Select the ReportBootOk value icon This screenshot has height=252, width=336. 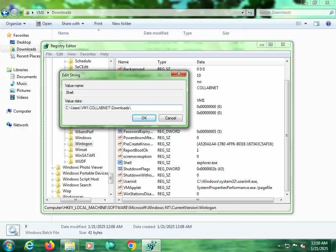coord(120,150)
